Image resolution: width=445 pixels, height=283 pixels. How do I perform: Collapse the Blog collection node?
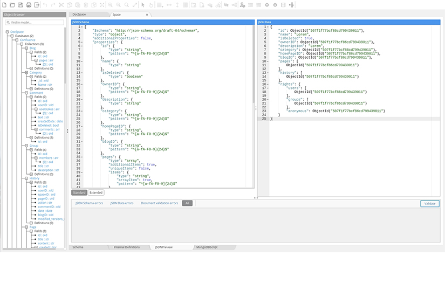coord(26,48)
